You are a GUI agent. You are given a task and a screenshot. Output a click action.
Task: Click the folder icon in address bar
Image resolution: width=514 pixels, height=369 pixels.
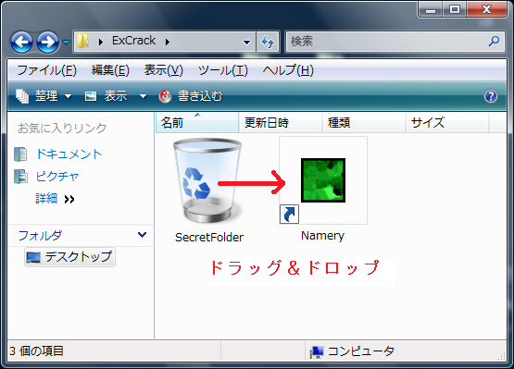pos(83,42)
